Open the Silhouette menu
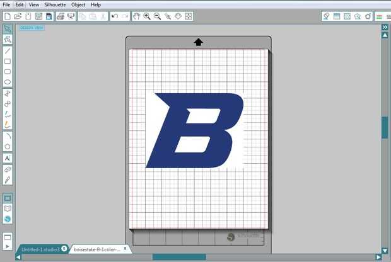Viewport: 391px width, 262px height. click(x=55, y=5)
